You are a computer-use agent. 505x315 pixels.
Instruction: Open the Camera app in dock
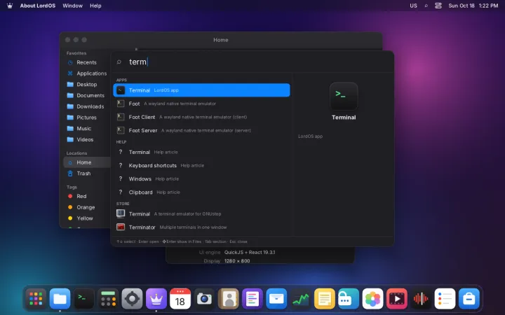(204, 299)
